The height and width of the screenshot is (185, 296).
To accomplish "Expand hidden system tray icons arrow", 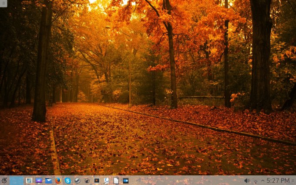I will click(x=263, y=181).
